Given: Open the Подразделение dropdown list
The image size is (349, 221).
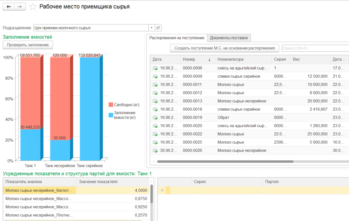Looking at the screenshot, I should coord(152,28).
